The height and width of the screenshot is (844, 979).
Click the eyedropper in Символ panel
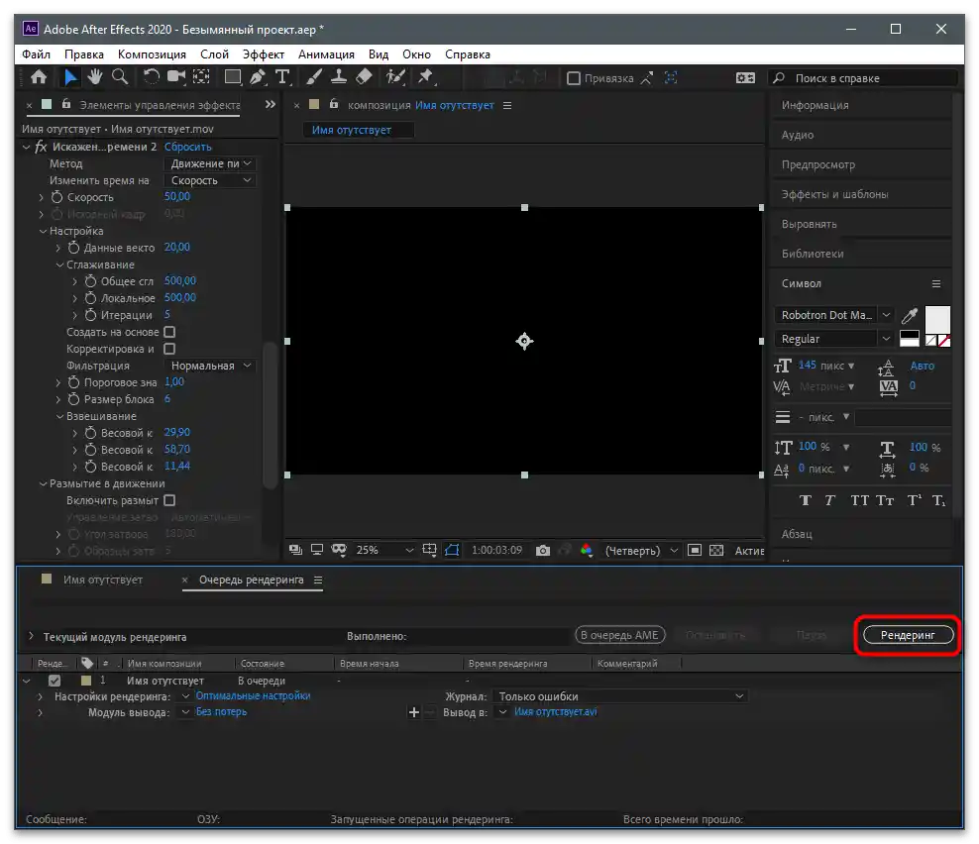[x=909, y=316]
